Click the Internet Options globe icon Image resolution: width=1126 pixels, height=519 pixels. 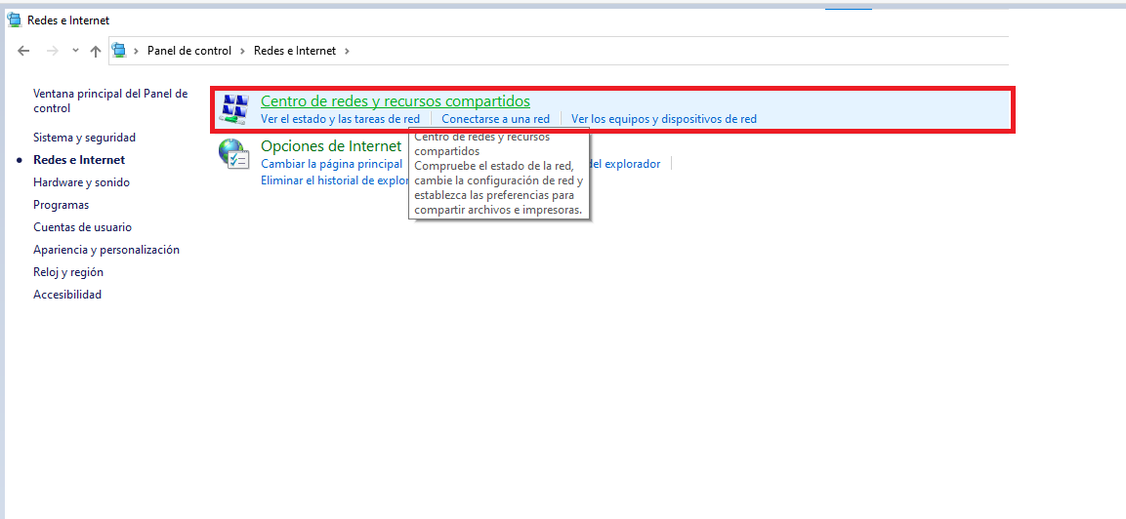point(234,153)
